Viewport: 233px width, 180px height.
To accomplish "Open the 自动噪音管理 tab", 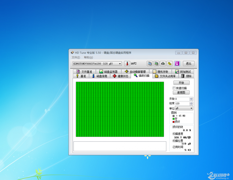I will [135, 72].
